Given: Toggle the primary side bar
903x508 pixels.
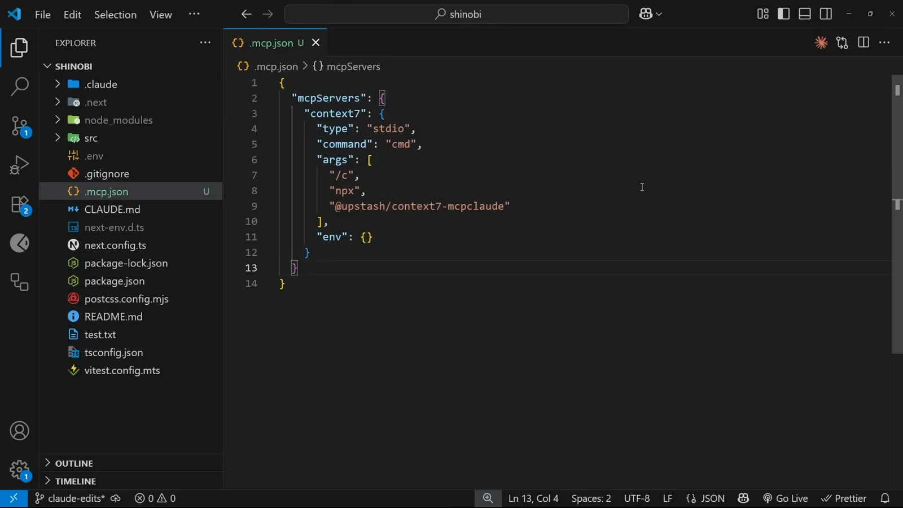Looking at the screenshot, I should [783, 14].
